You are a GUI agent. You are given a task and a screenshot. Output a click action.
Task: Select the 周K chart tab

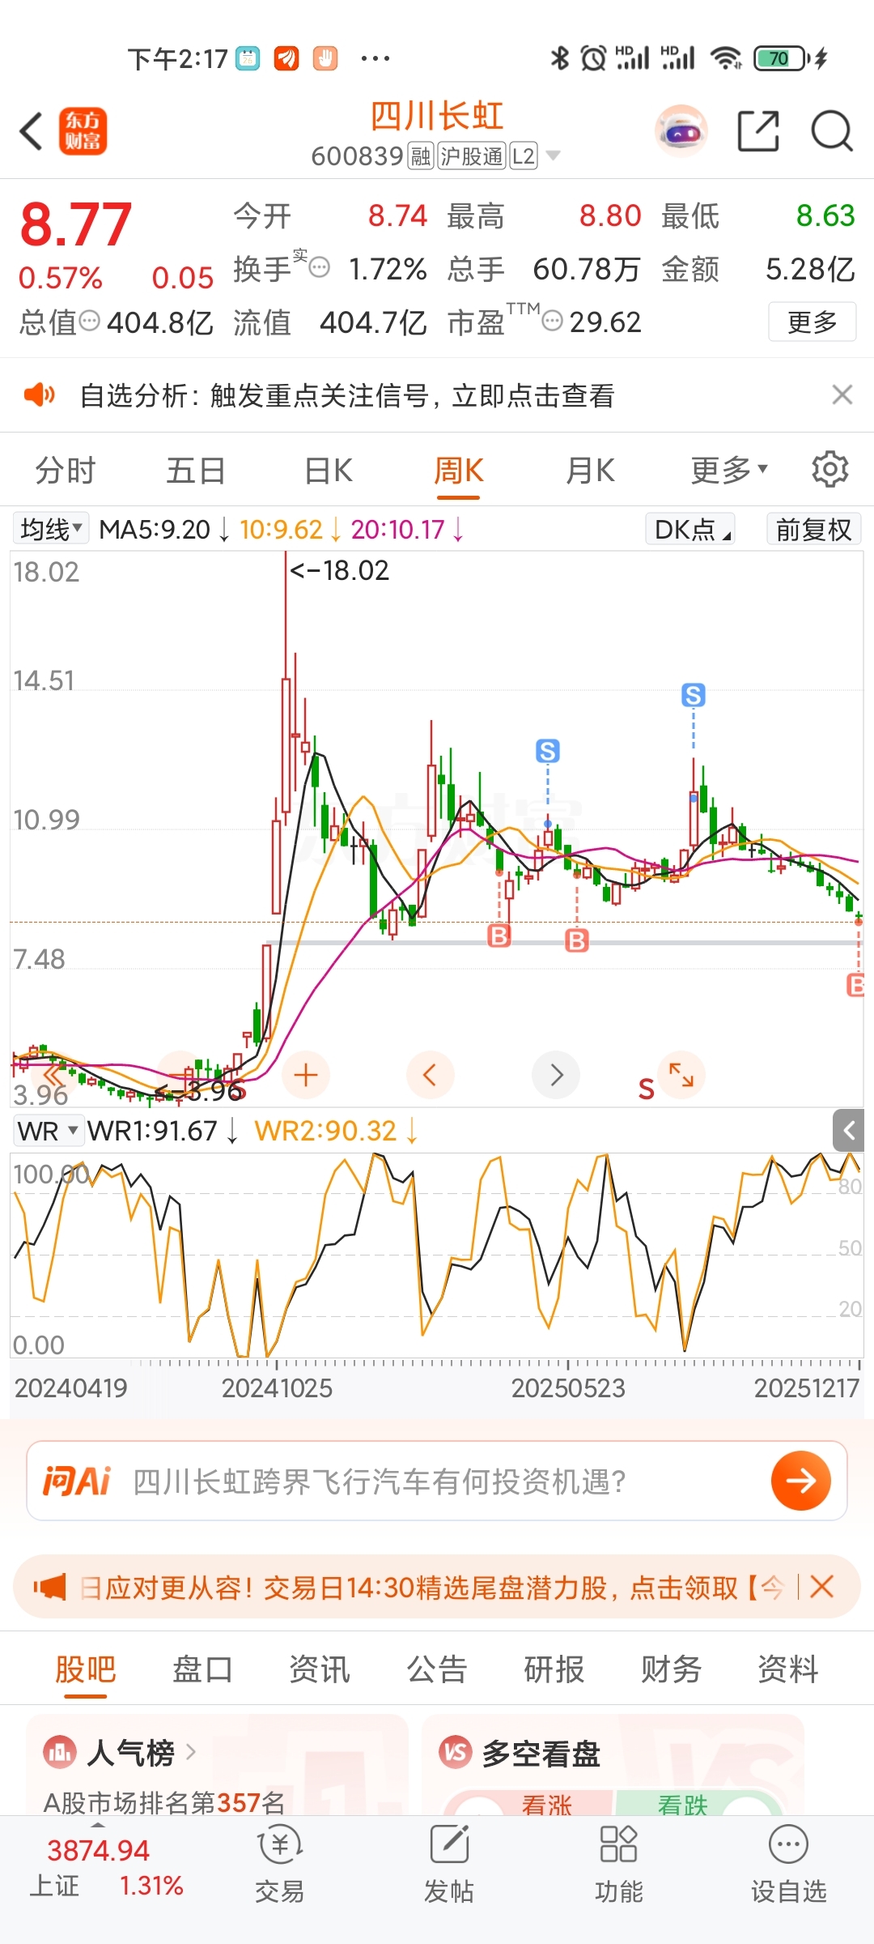tap(458, 470)
